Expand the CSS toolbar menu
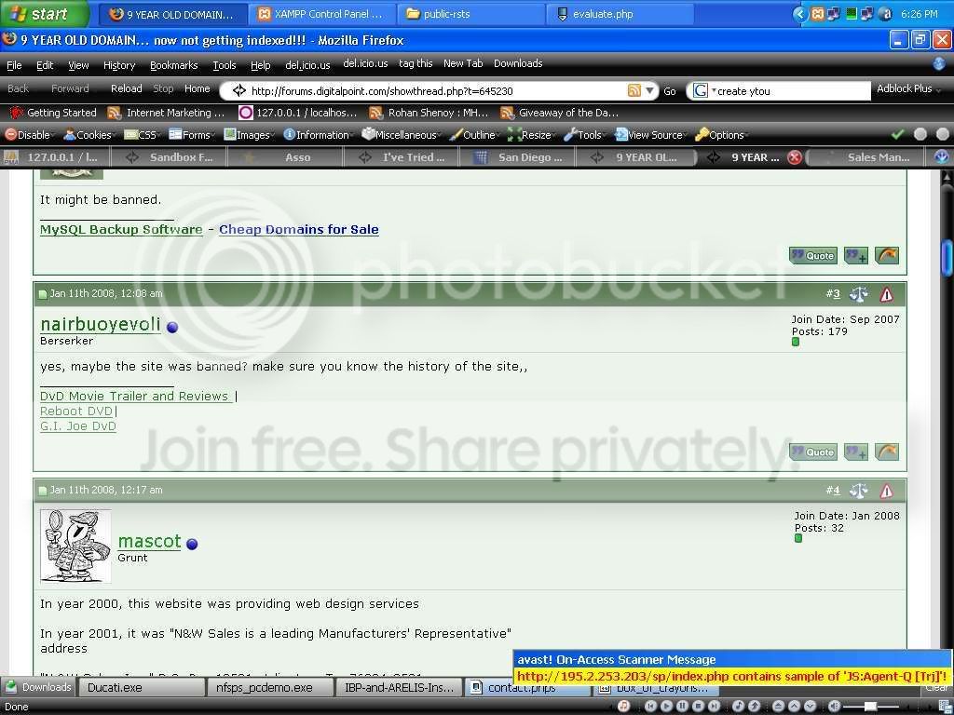954x715 pixels. [142, 135]
